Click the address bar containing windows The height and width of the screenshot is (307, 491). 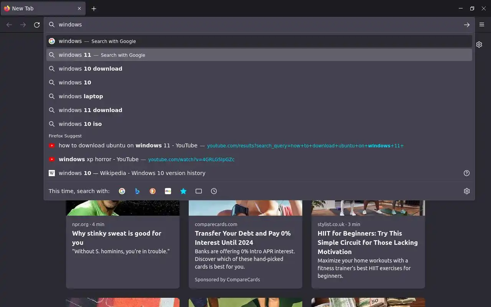[x=259, y=25]
